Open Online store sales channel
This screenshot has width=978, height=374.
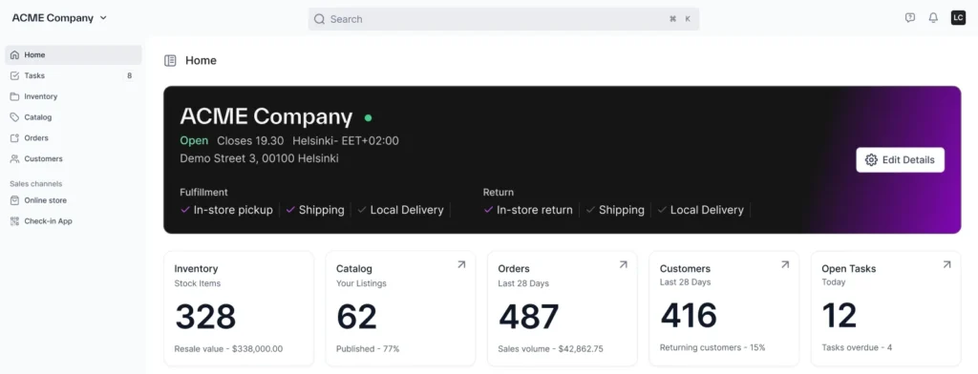click(74, 200)
